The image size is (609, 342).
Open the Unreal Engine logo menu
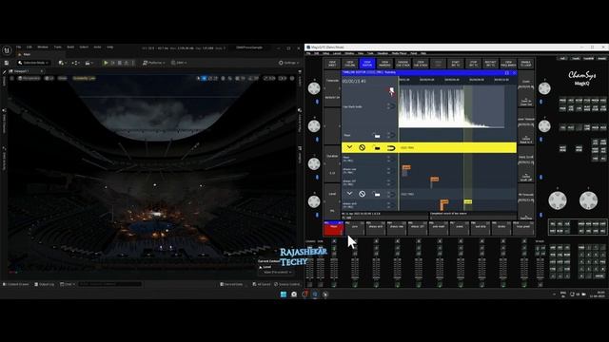(7, 50)
